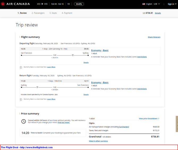Select the 1. Review step
The image size is (178, 150).
tap(22, 13)
